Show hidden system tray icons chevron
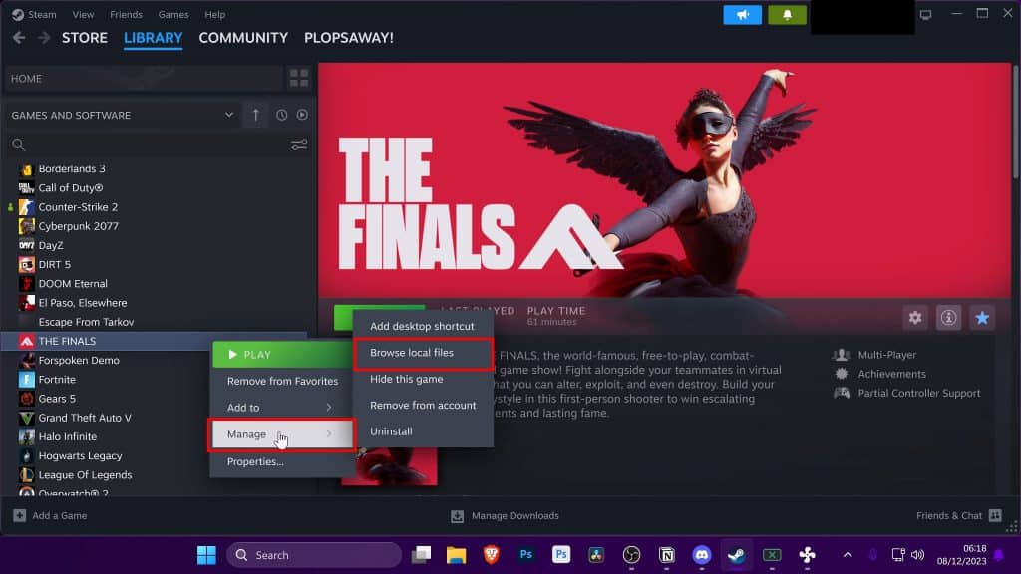Screen dimensions: 1021x574 [x=848, y=555]
